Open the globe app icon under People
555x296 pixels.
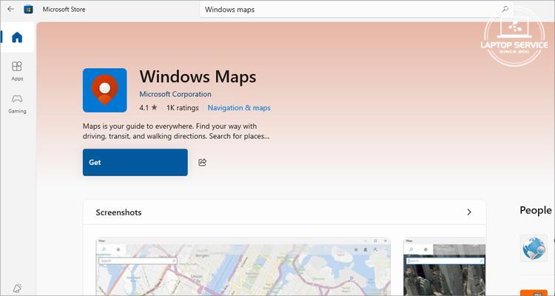[x=534, y=248]
